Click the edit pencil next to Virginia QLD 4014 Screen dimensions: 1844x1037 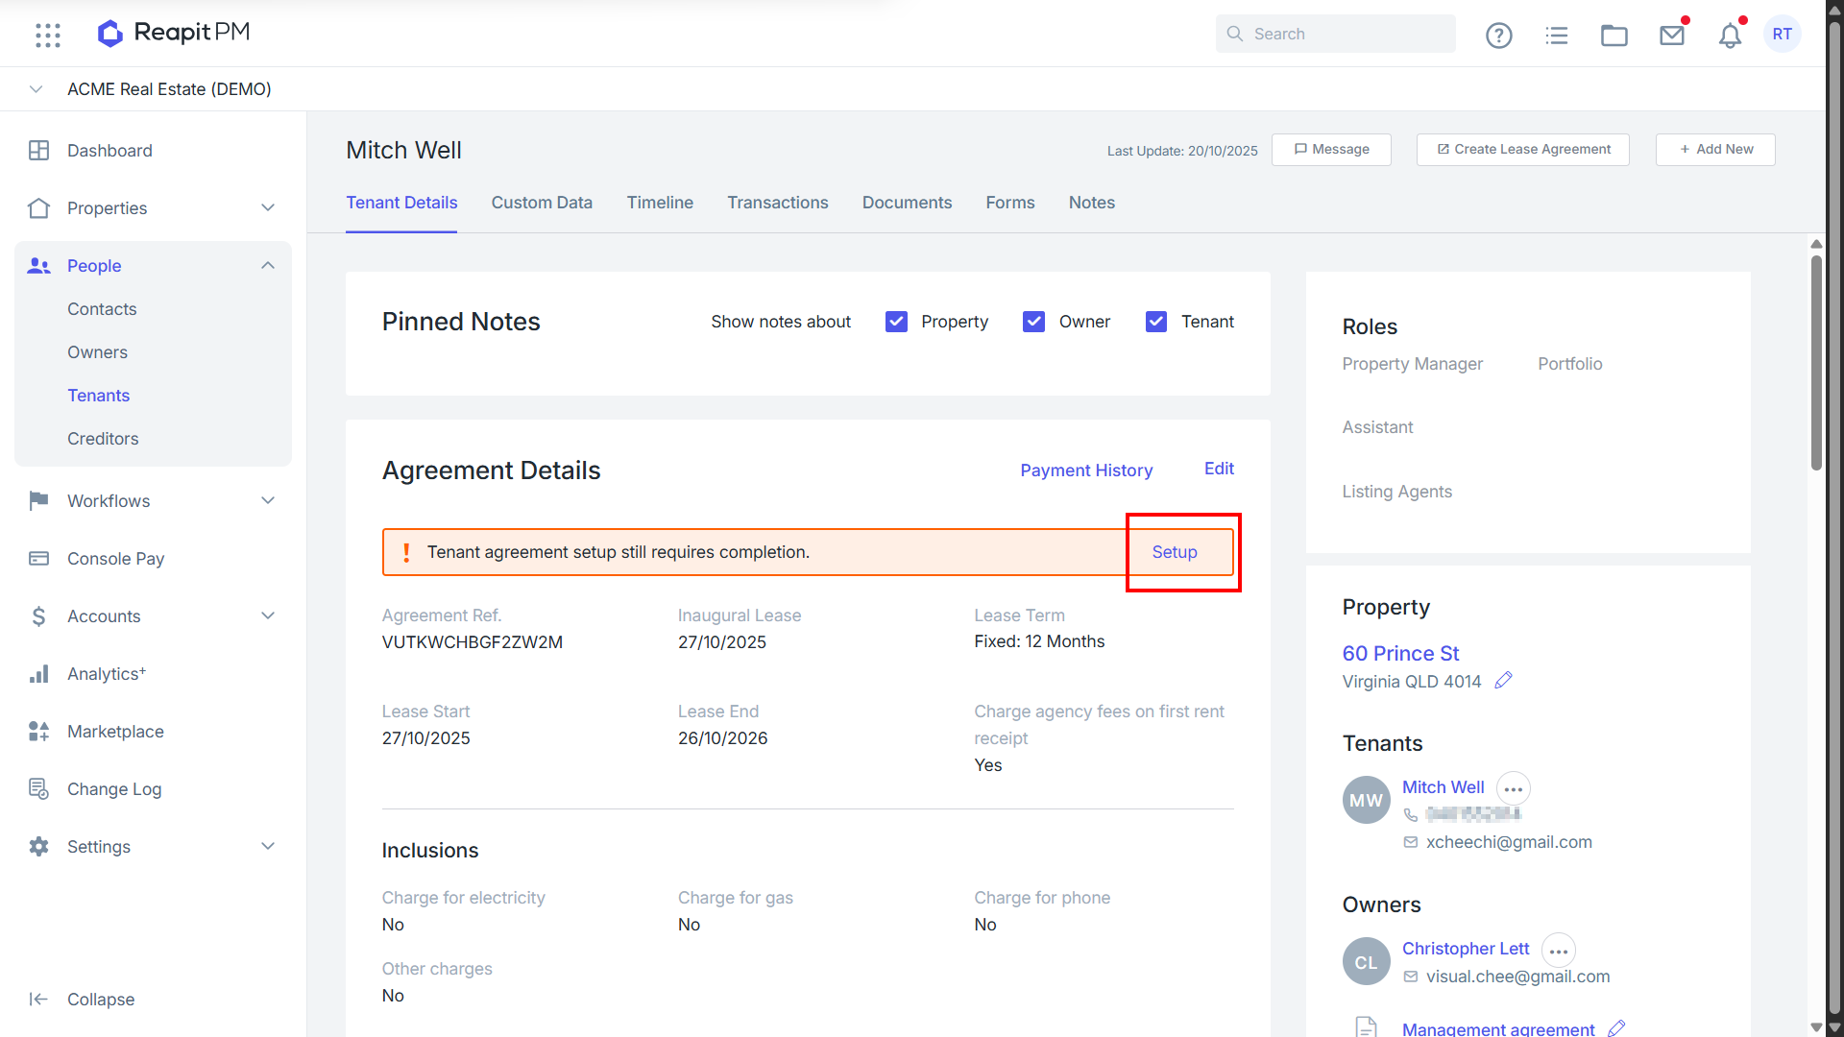tap(1503, 680)
